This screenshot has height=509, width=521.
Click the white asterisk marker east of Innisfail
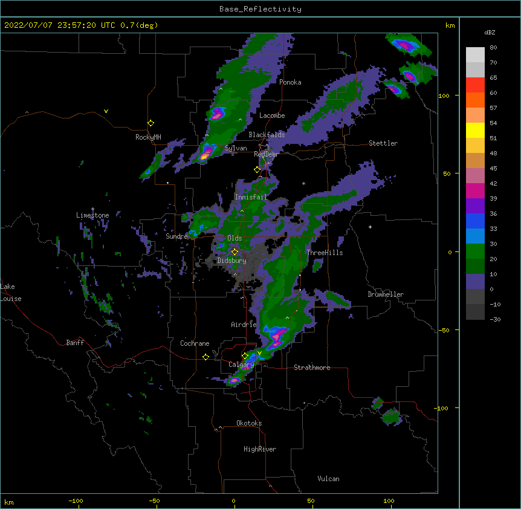pos(303,183)
